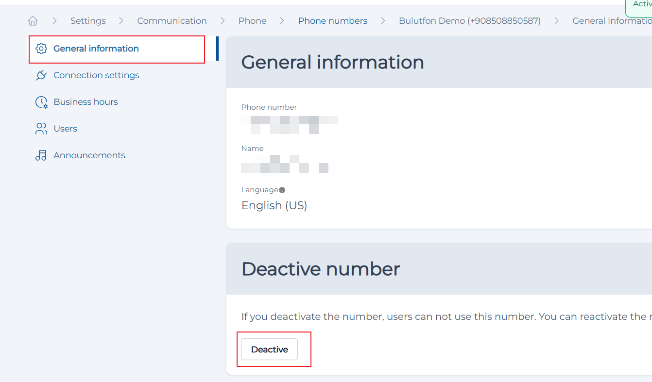The height and width of the screenshot is (382, 652).
Task: Open the Announcements settings section
Action: coord(89,155)
